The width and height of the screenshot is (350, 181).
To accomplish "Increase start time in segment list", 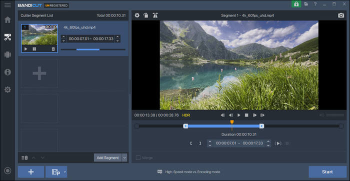I will [63, 37].
